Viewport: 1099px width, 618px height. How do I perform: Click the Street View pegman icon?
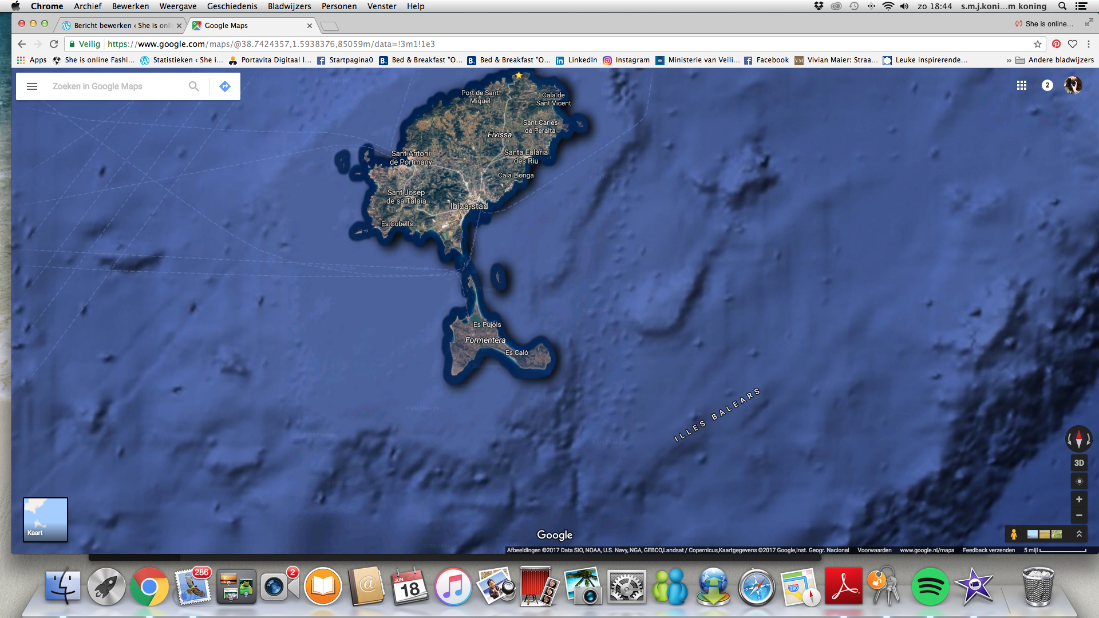click(x=1014, y=534)
